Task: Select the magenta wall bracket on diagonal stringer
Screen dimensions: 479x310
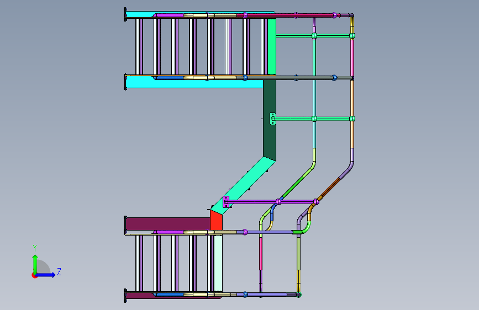Action: point(226,202)
